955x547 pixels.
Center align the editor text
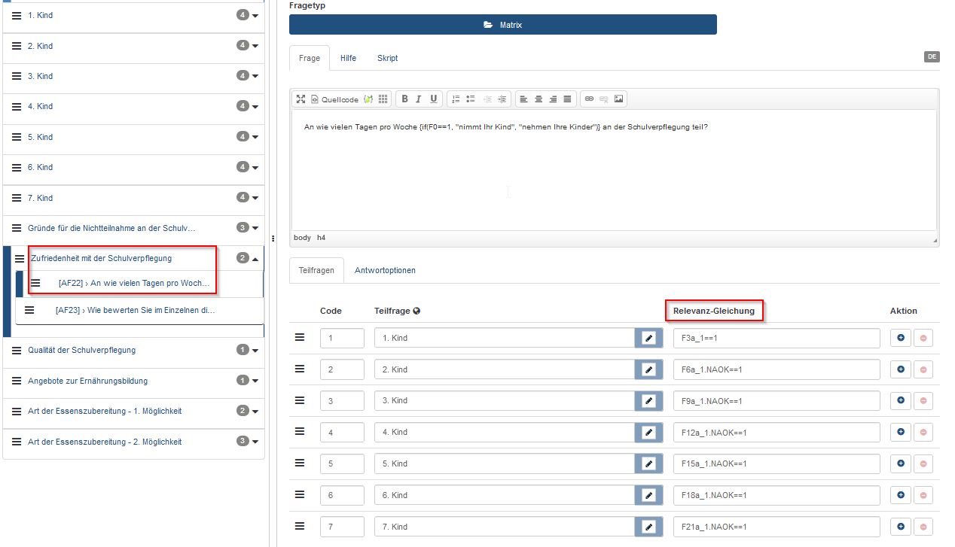539,99
